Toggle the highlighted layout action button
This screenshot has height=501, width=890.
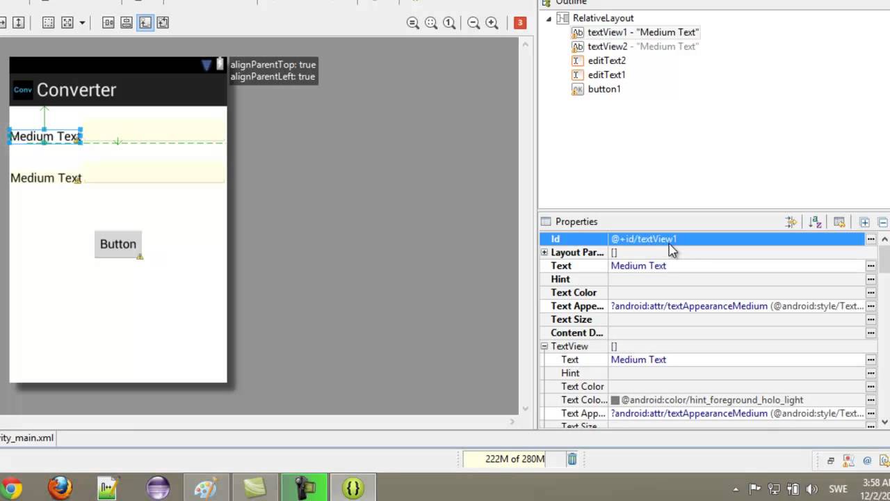145,23
